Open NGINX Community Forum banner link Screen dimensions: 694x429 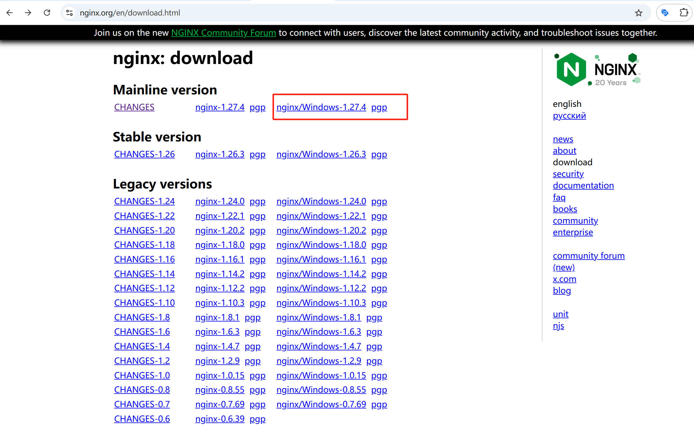[x=223, y=33]
